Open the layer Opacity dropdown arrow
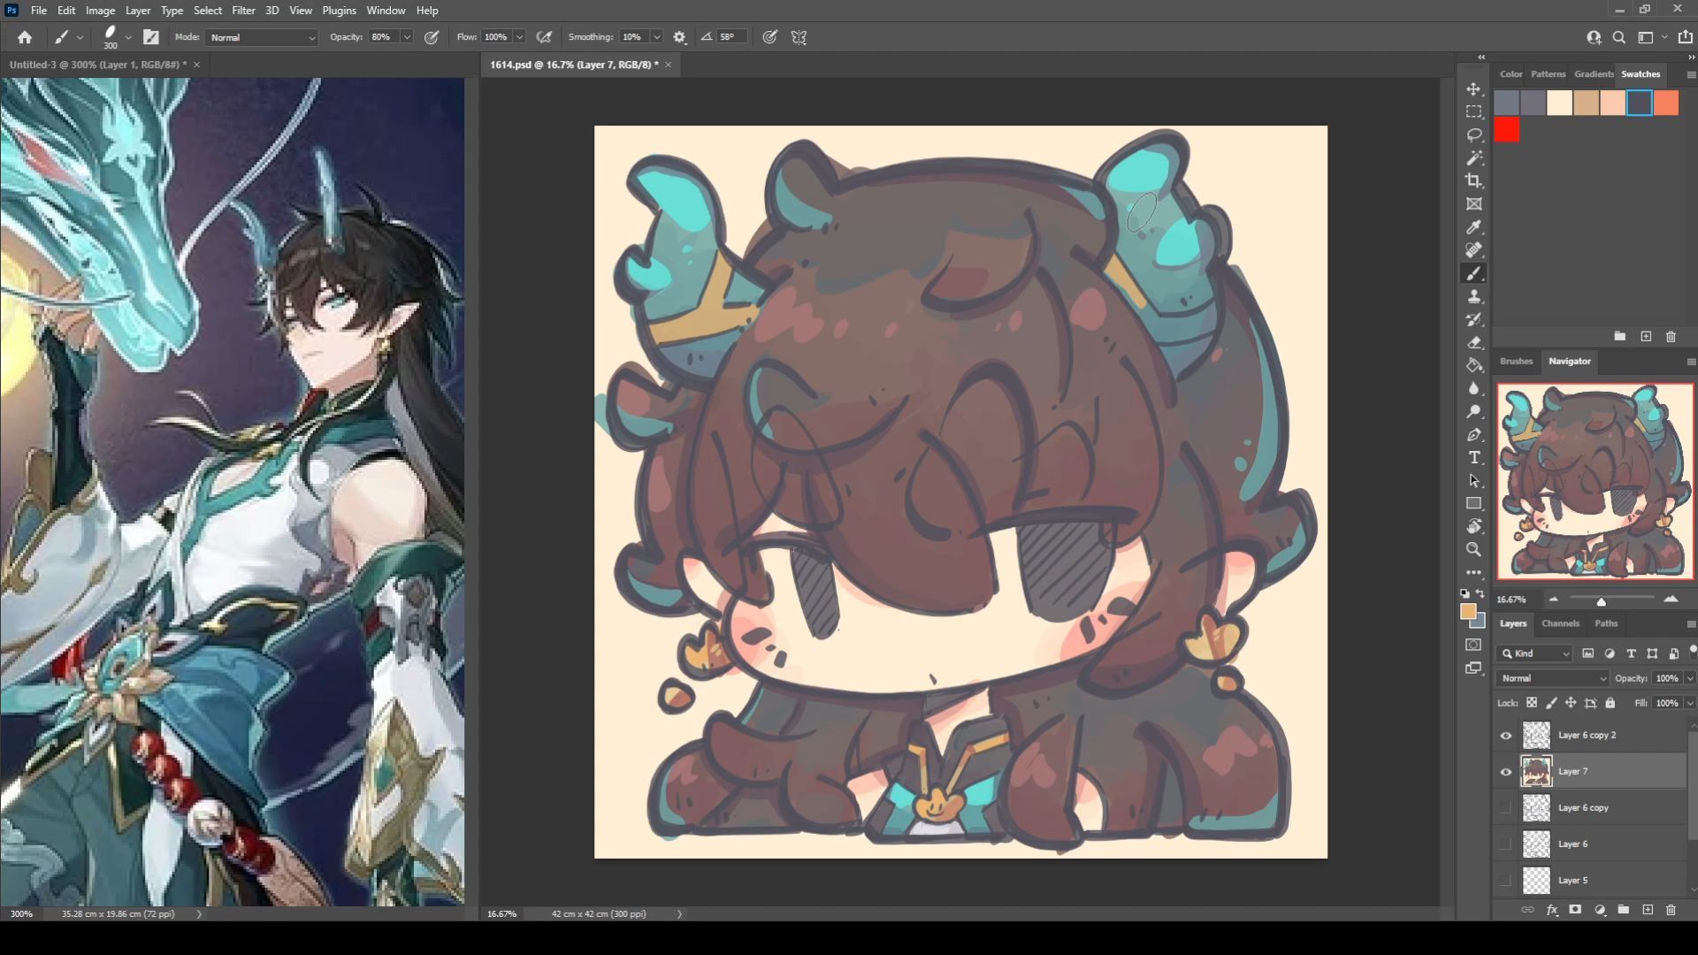 (1690, 678)
